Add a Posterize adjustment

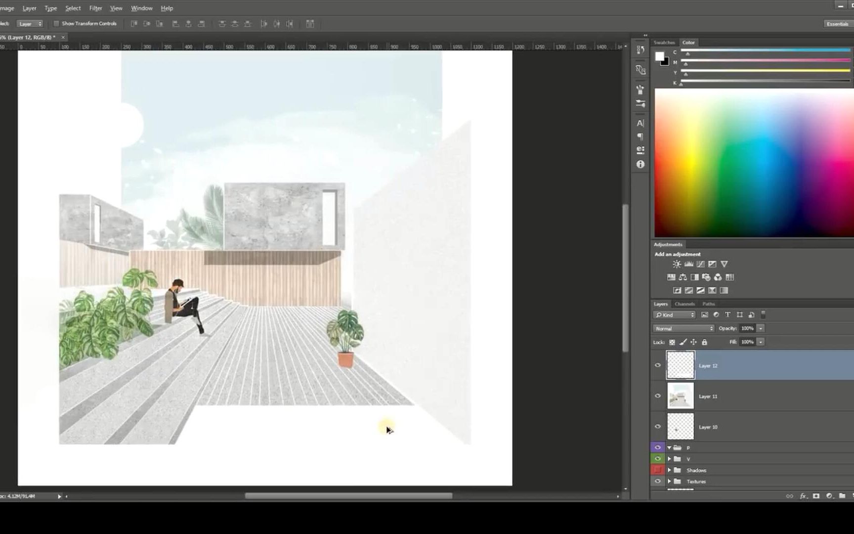[x=688, y=290]
